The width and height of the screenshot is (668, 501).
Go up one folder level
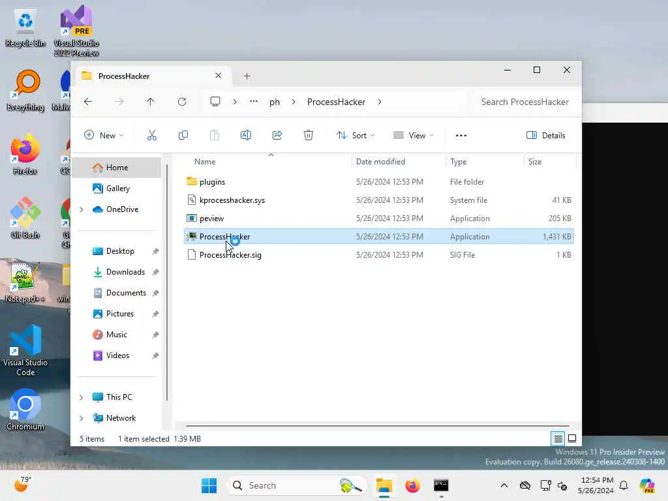tap(151, 102)
